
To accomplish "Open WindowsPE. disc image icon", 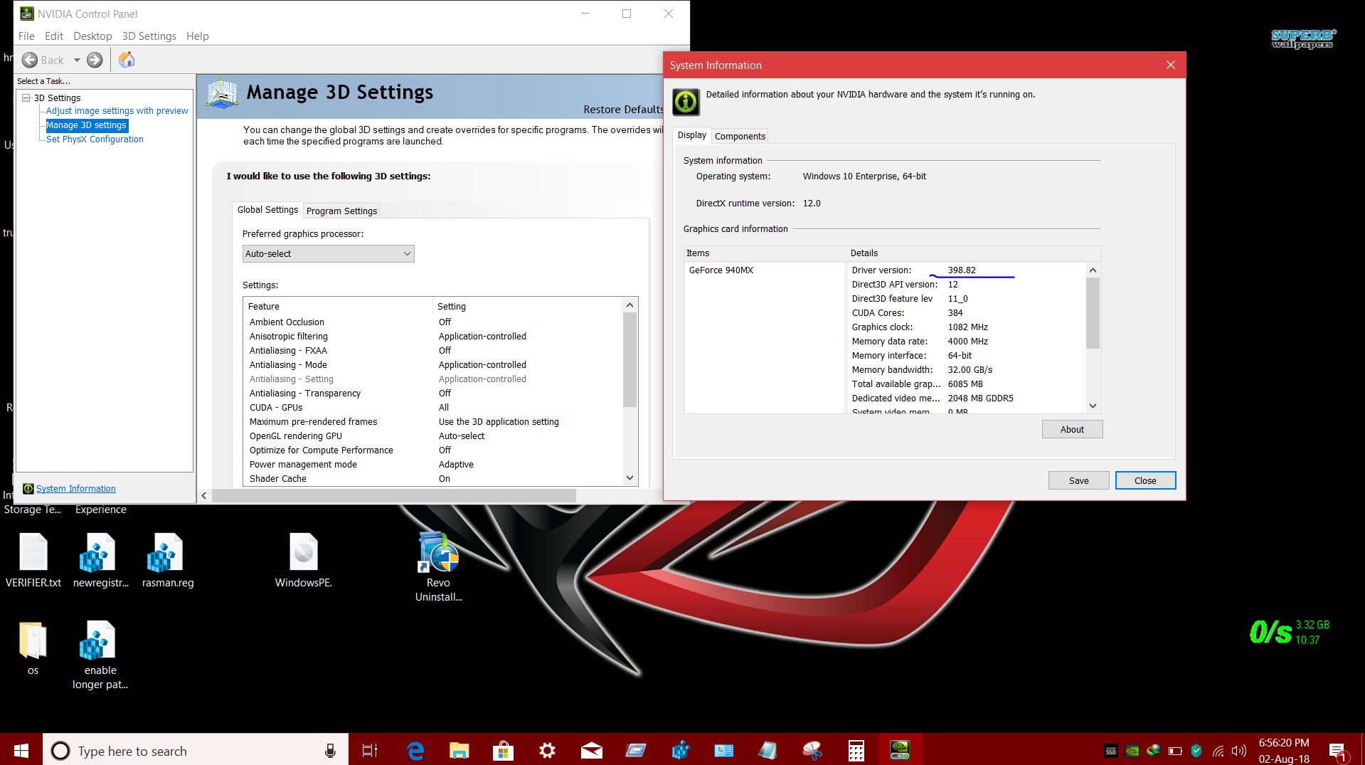I will point(304,561).
